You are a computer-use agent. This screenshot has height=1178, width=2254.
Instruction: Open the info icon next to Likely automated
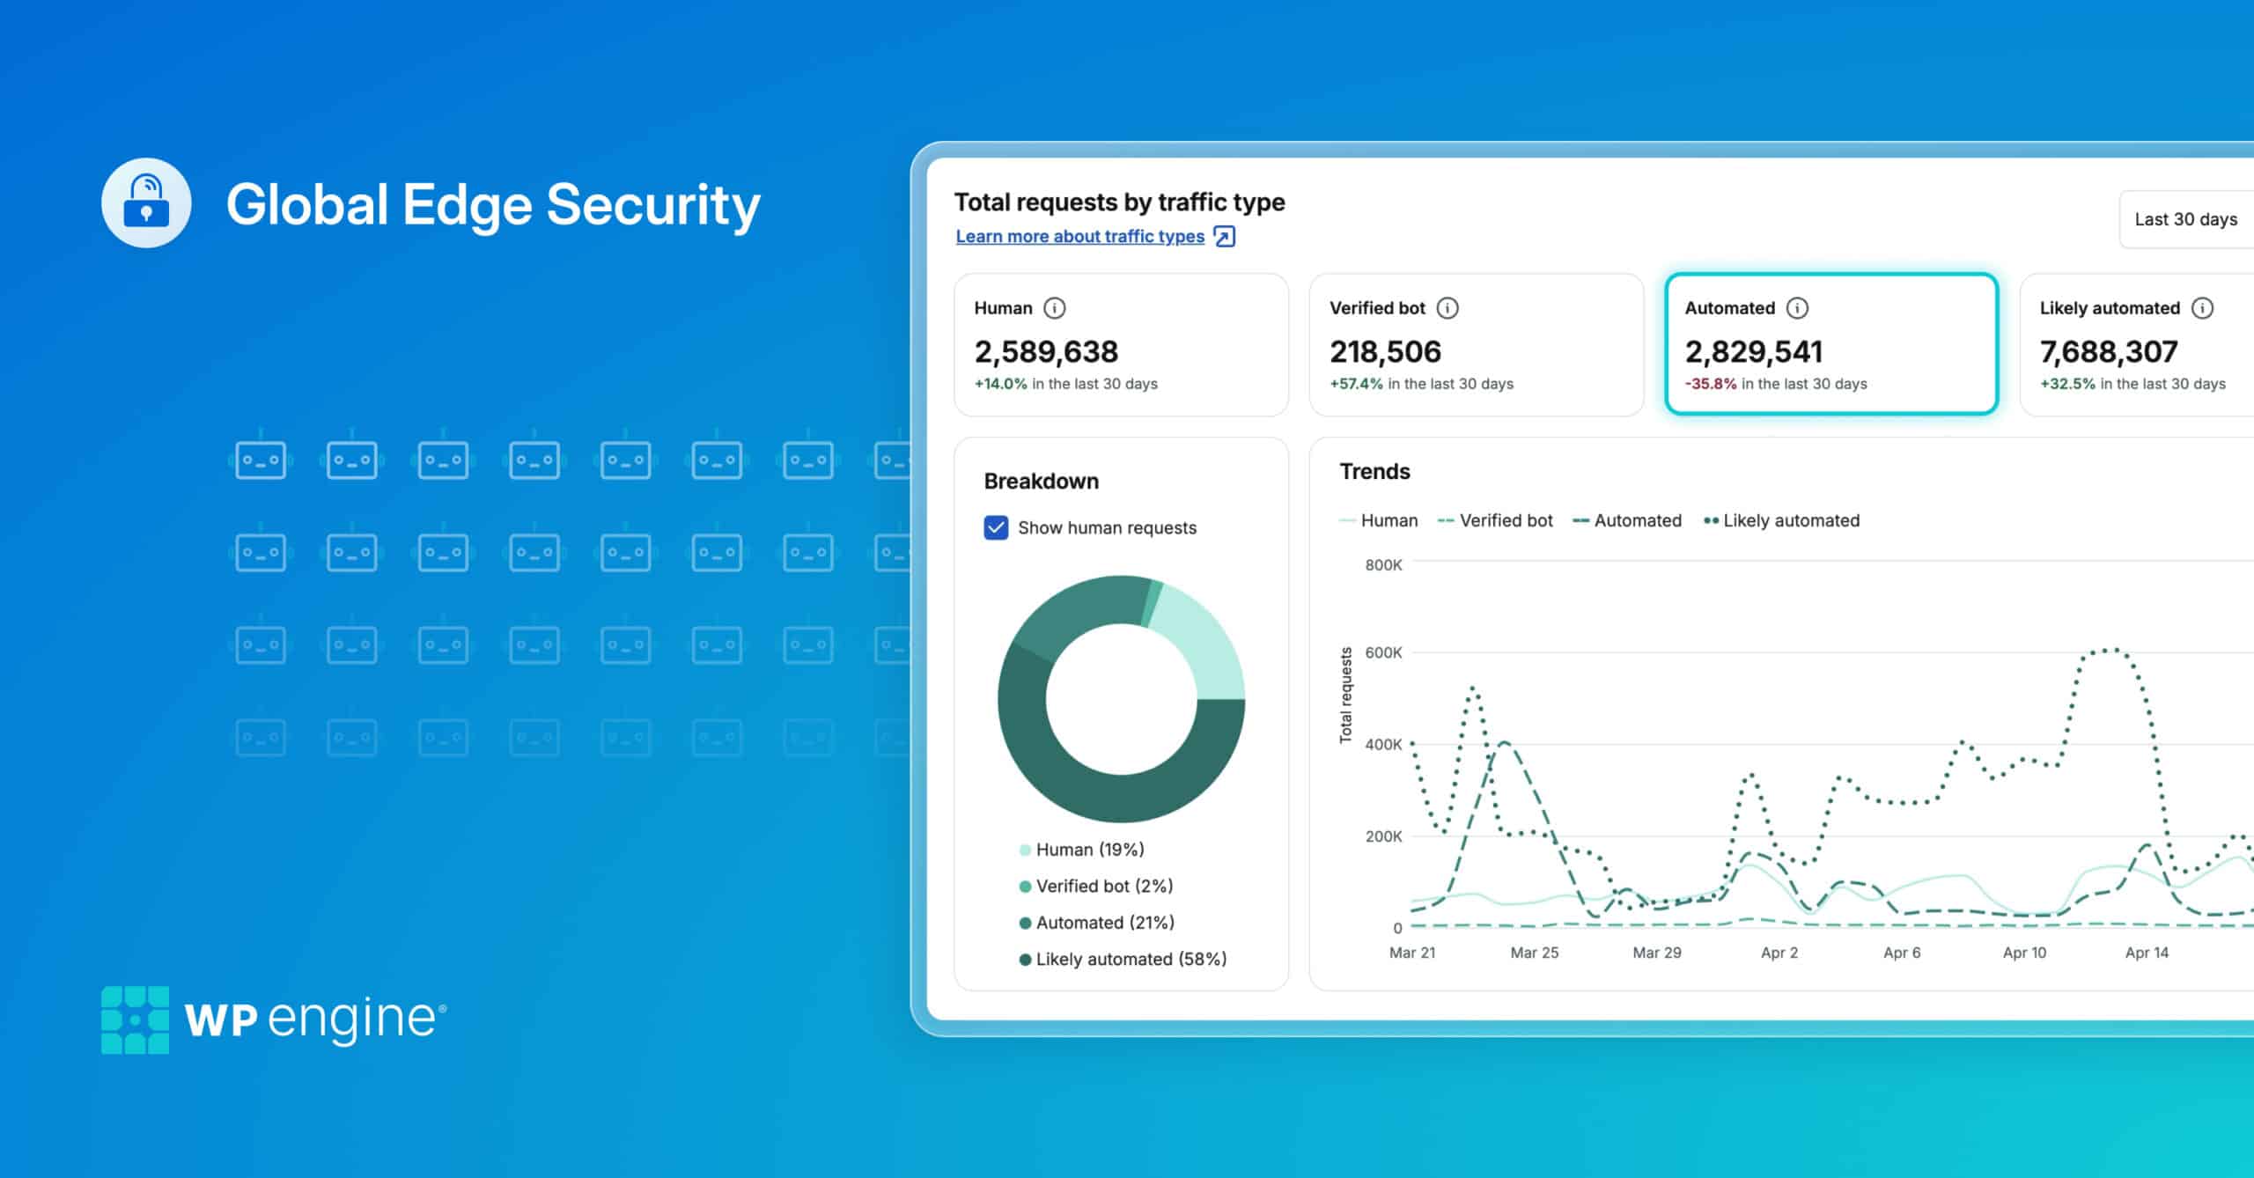(2202, 308)
